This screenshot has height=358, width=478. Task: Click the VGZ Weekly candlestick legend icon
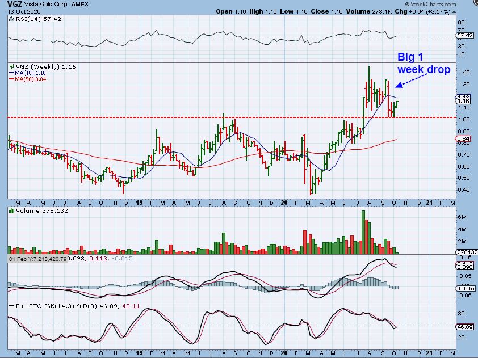click(12, 66)
